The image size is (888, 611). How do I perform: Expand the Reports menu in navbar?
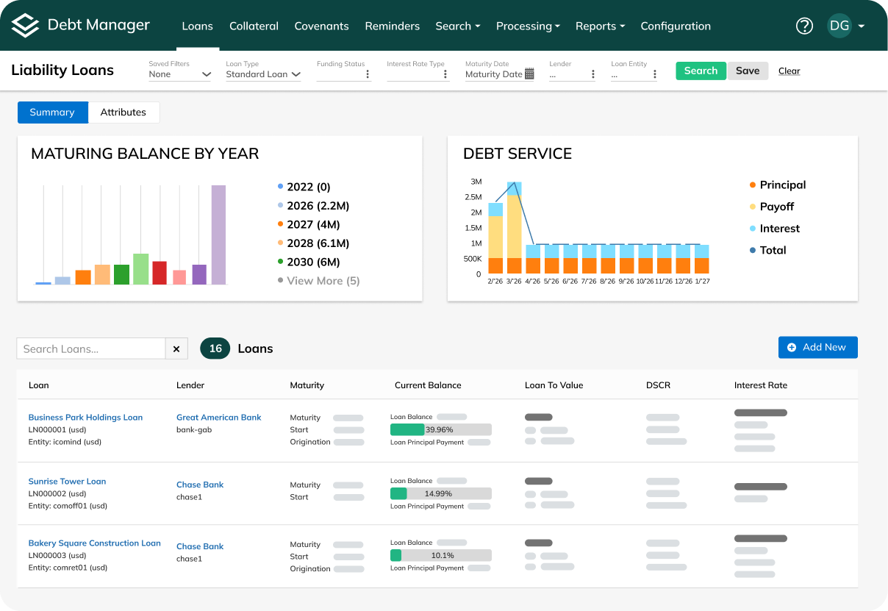[600, 26]
